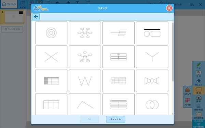Close the スタンプ dialog with red X
This screenshot has width=205, height=128.
(x=169, y=8)
